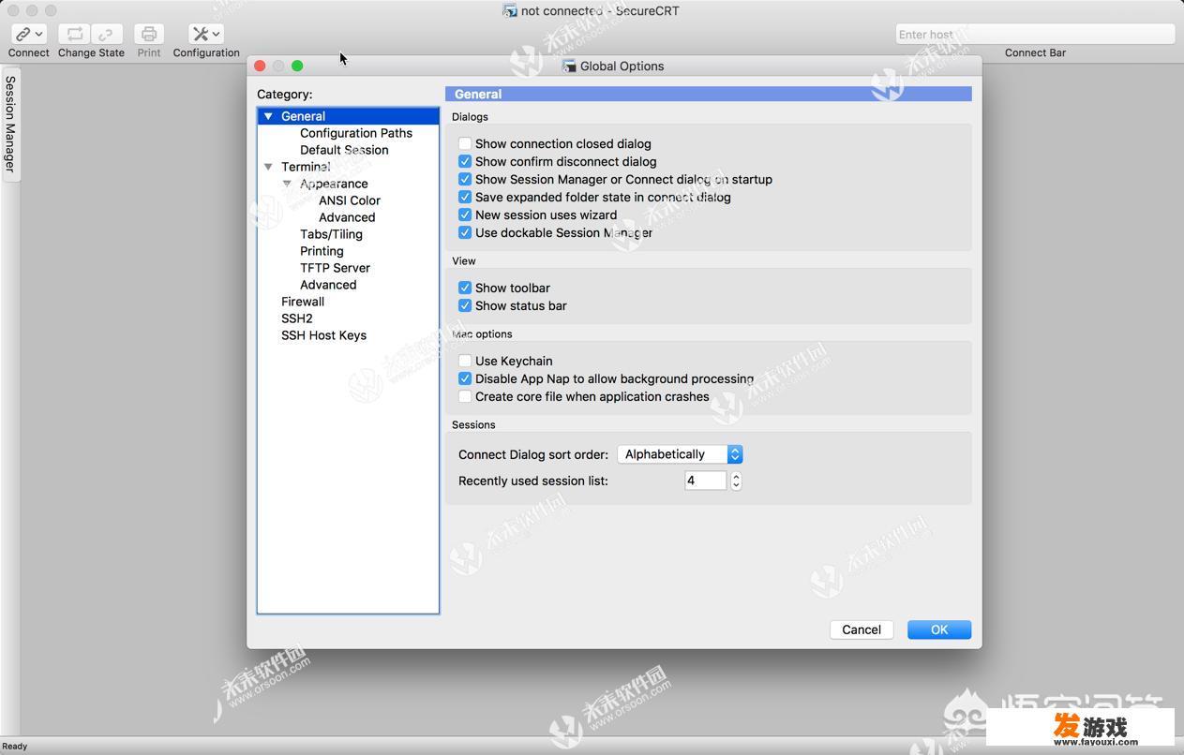This screenshot has width=1184, height=755.
Task: Uncheck Show status bar option
Action: point(465,305)
